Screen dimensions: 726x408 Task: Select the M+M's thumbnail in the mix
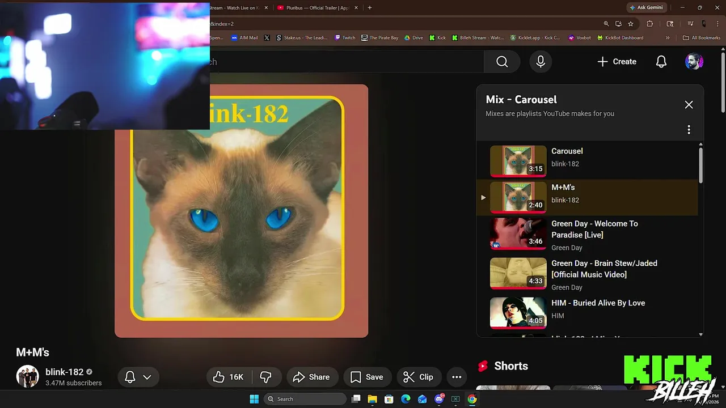click(518, 197)
